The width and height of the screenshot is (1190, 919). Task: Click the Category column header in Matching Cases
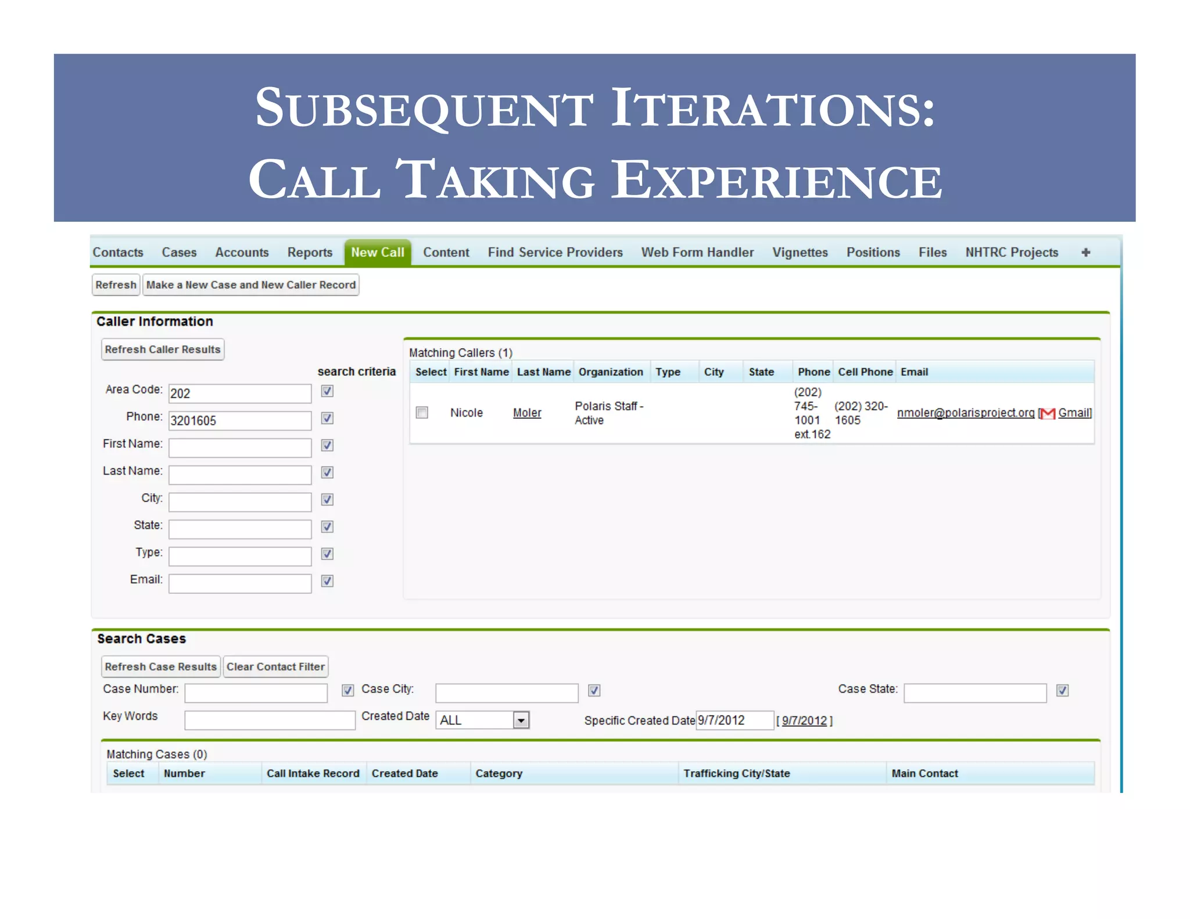(574, 773)
